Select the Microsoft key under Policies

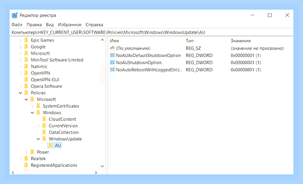[46, 99]
